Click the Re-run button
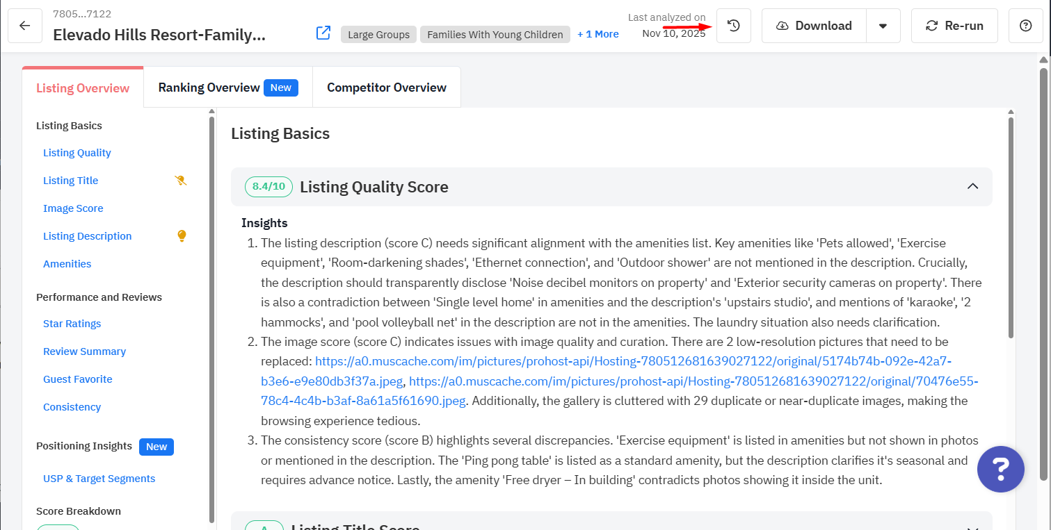Viewport: 1051px width, 530px height. [954, 26]
